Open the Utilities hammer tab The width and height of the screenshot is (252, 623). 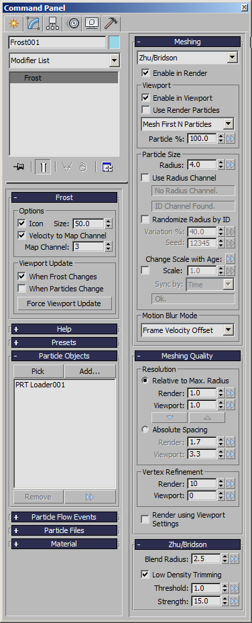click(x=111, y=23)
